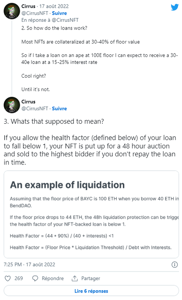182x300 pixels.
Task: Click the Répondre label
Action: coord(53,278)
